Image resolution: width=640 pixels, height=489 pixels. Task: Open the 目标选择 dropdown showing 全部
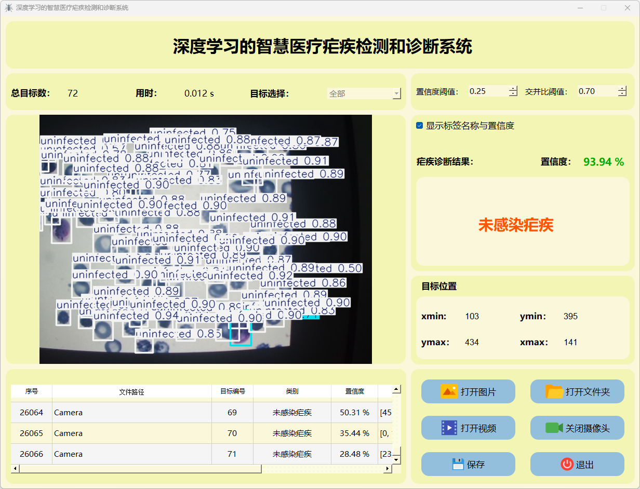click(x=364, y=93)
